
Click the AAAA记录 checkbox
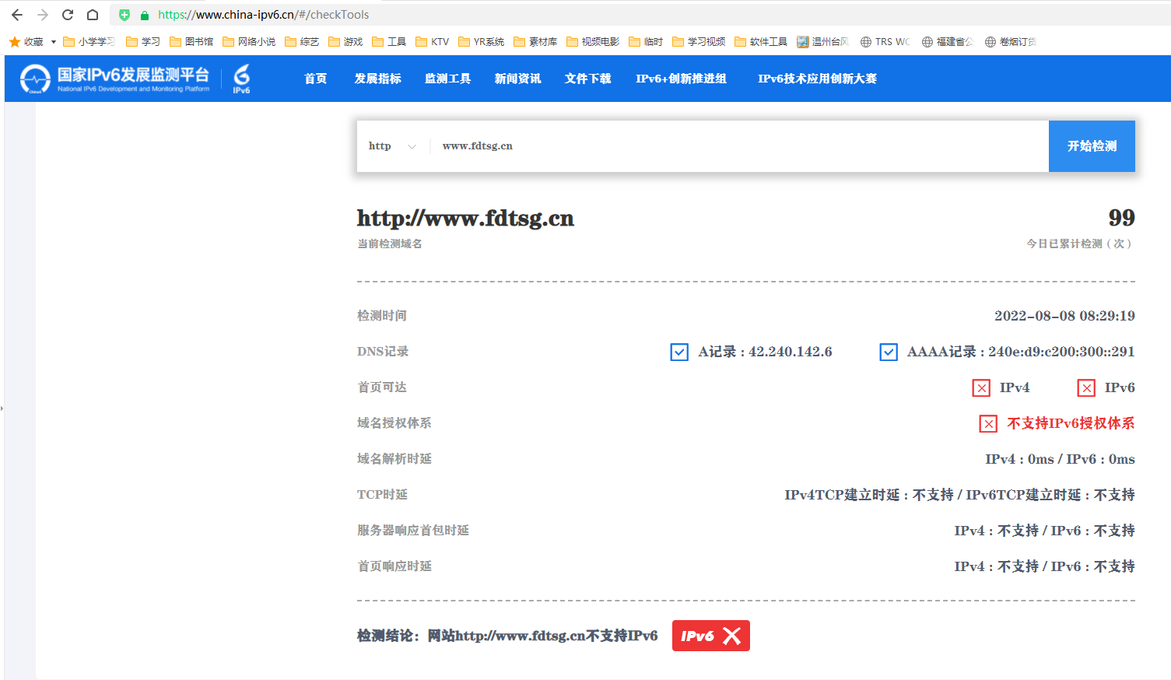tap(889, 352)
